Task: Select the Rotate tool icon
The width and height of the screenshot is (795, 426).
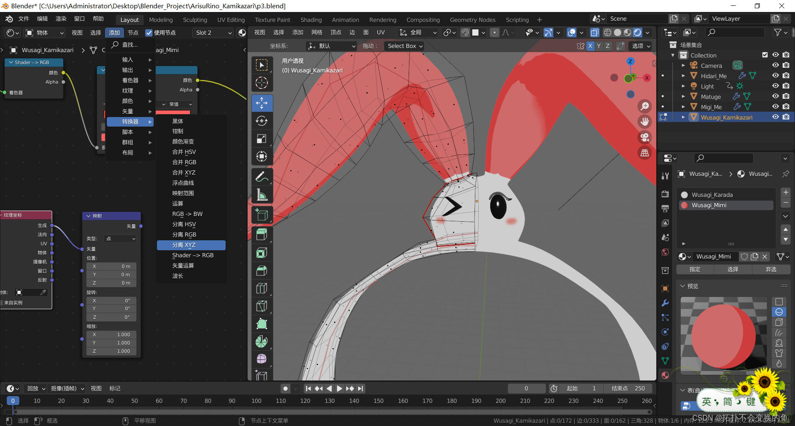Action: click(262, 121)
